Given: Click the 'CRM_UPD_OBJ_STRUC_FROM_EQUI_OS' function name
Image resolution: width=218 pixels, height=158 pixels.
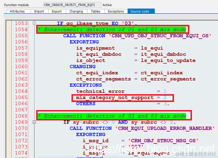Looking at the screenshot, I should (x=160, y=36).
